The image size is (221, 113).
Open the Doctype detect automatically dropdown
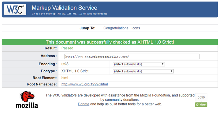point(143,71)
